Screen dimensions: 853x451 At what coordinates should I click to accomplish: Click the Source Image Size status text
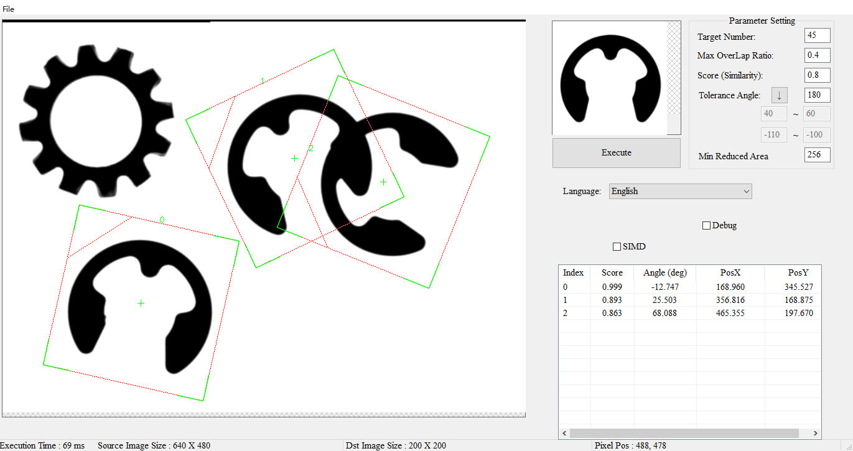[x=154, y=445]
